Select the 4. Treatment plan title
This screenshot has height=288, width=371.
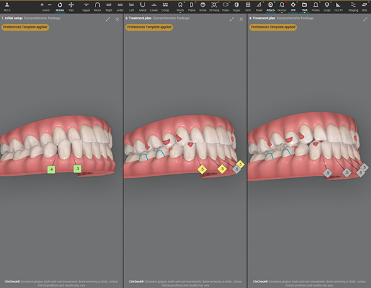click(x=262, y=18)
